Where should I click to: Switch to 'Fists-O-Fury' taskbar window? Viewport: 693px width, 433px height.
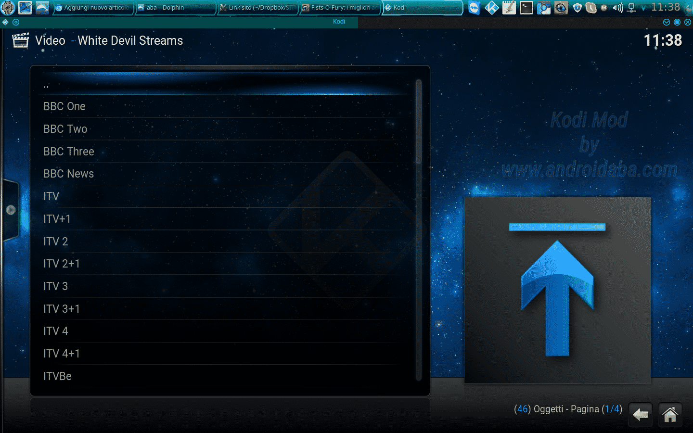(340, 8)
